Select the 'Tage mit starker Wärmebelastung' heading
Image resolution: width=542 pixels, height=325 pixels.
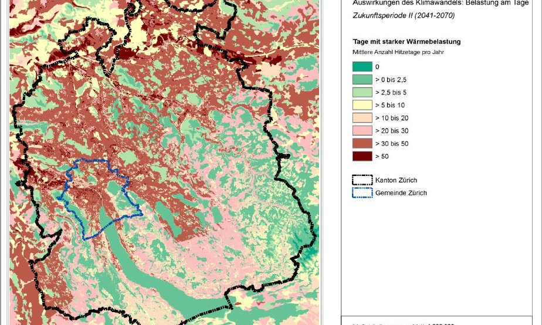pos(406,42)
